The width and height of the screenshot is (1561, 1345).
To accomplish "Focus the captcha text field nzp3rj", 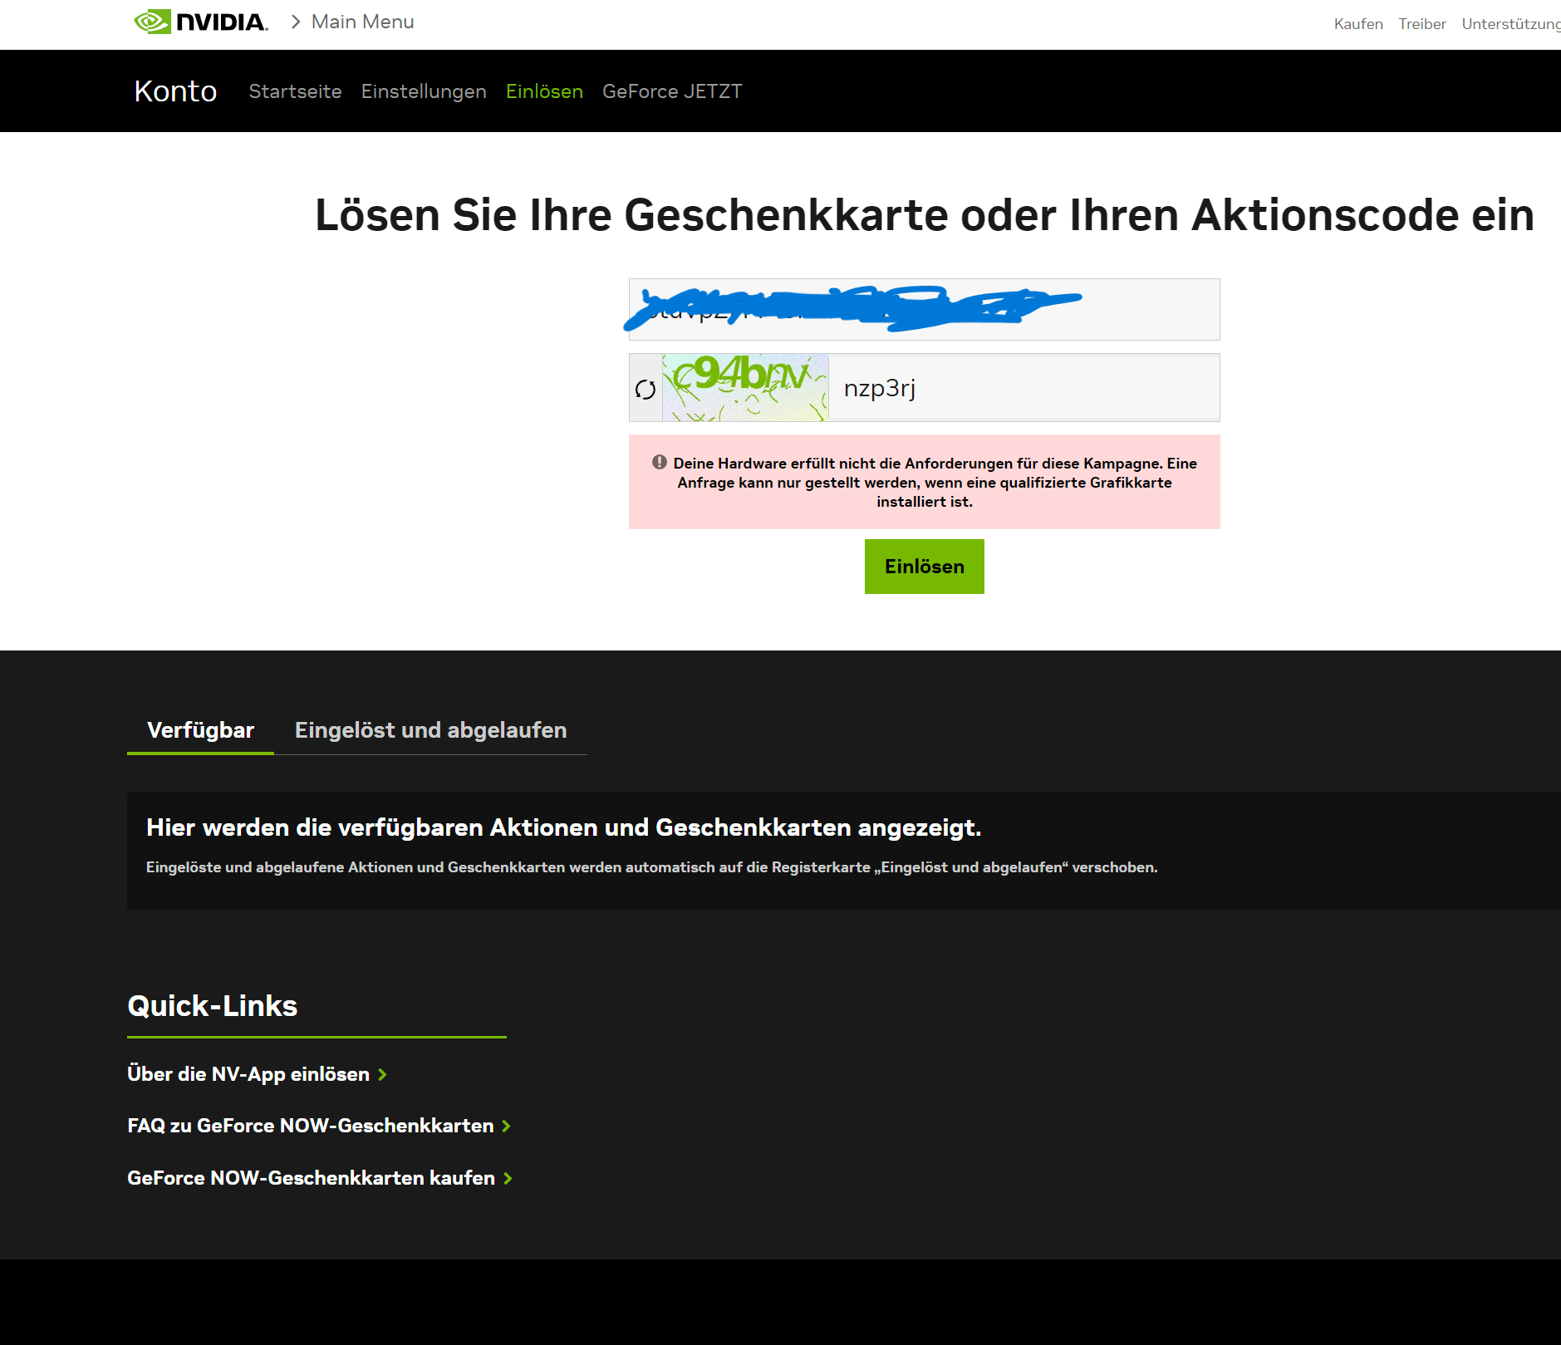I will (x=1023, y=388).
